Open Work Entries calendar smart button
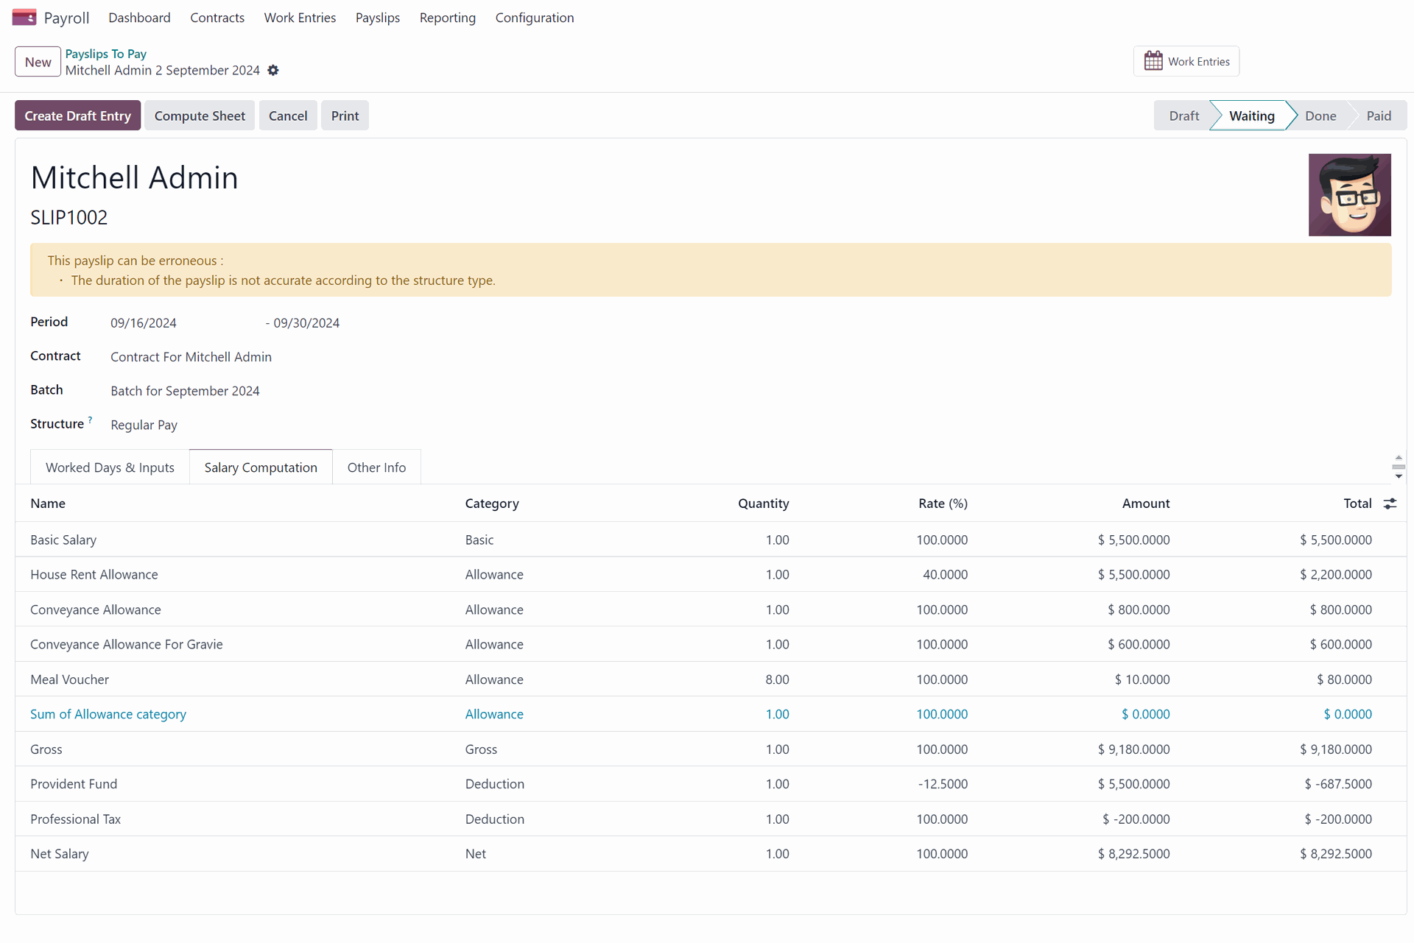1414x943 pixels. click(x=1186, y=61)
